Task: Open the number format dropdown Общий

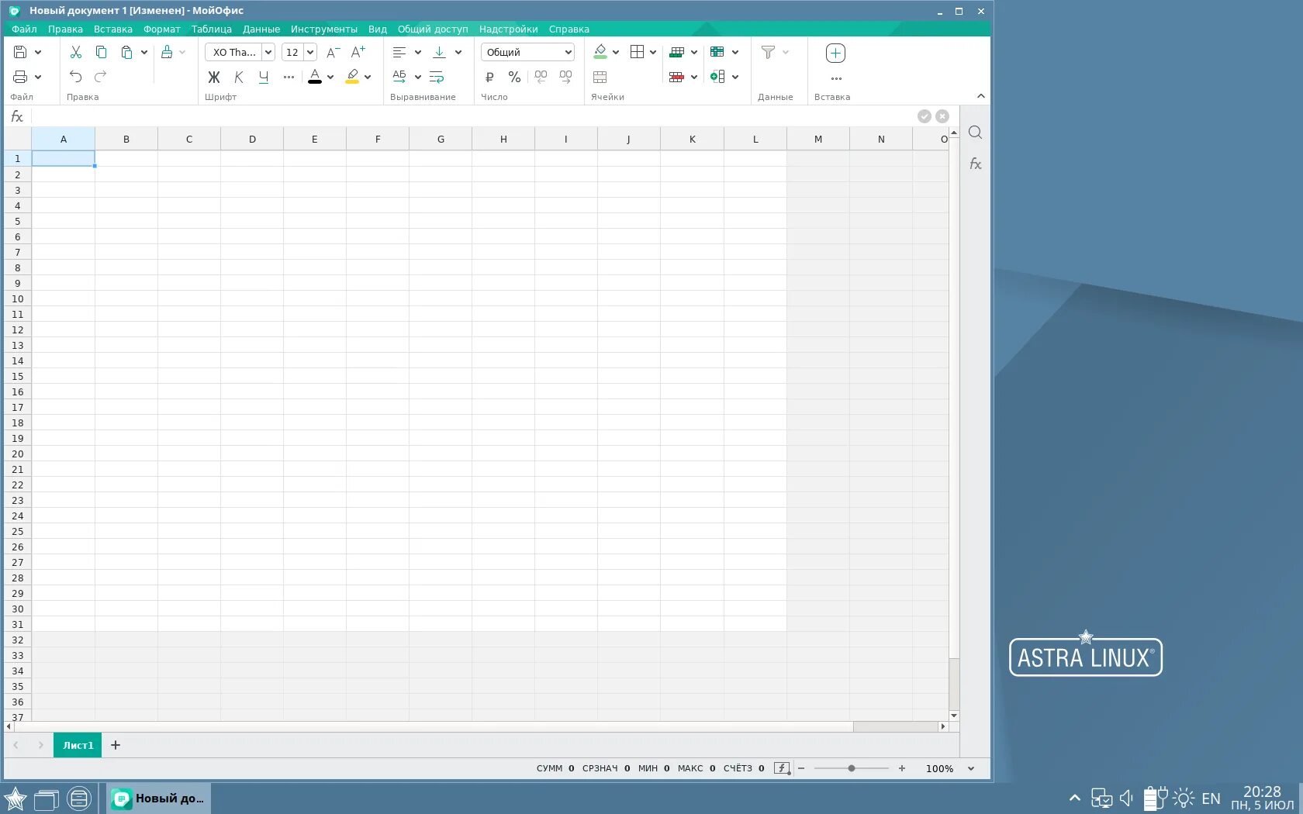Action: coord(527,52)
